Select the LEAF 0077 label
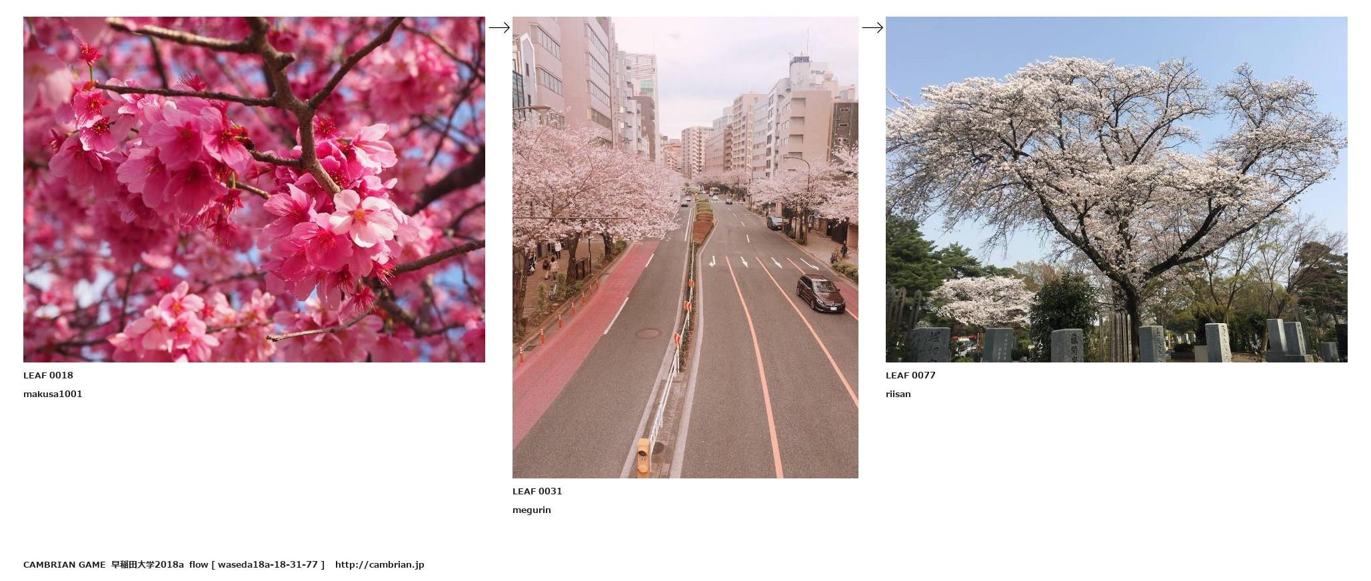1371x581 pixels. [x=910, y=375]
